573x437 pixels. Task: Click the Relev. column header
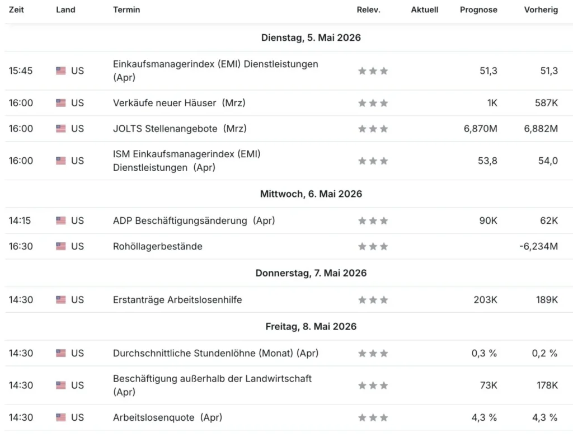click(x=368, y=10)
